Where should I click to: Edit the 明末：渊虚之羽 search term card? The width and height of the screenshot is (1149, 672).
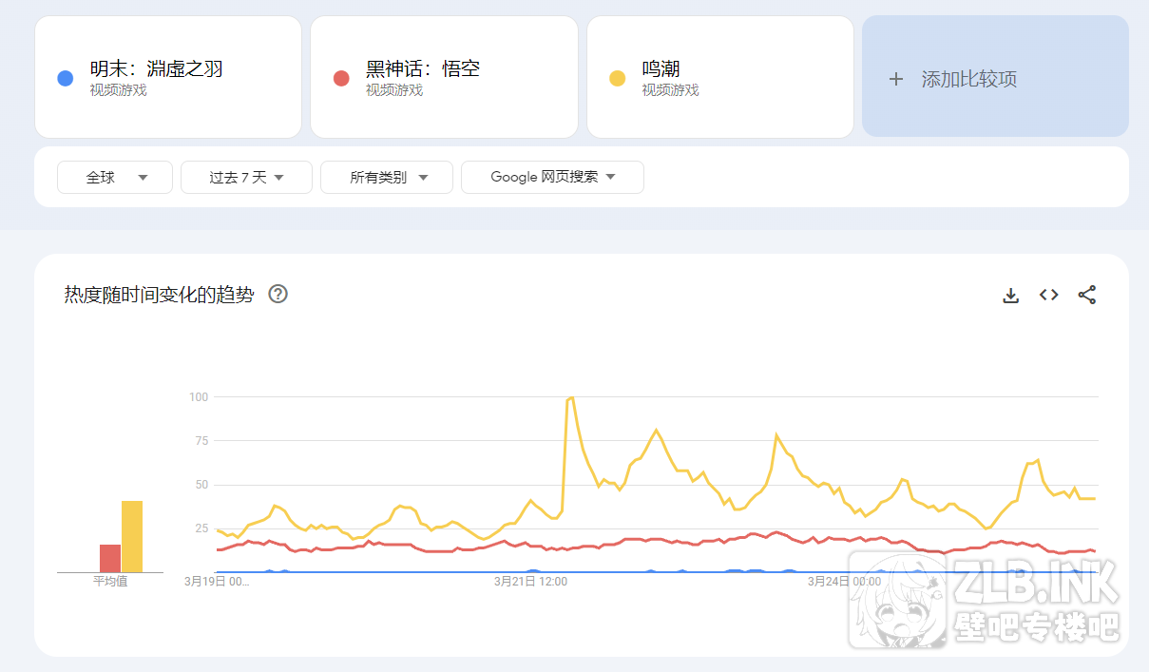click(168, 77)
